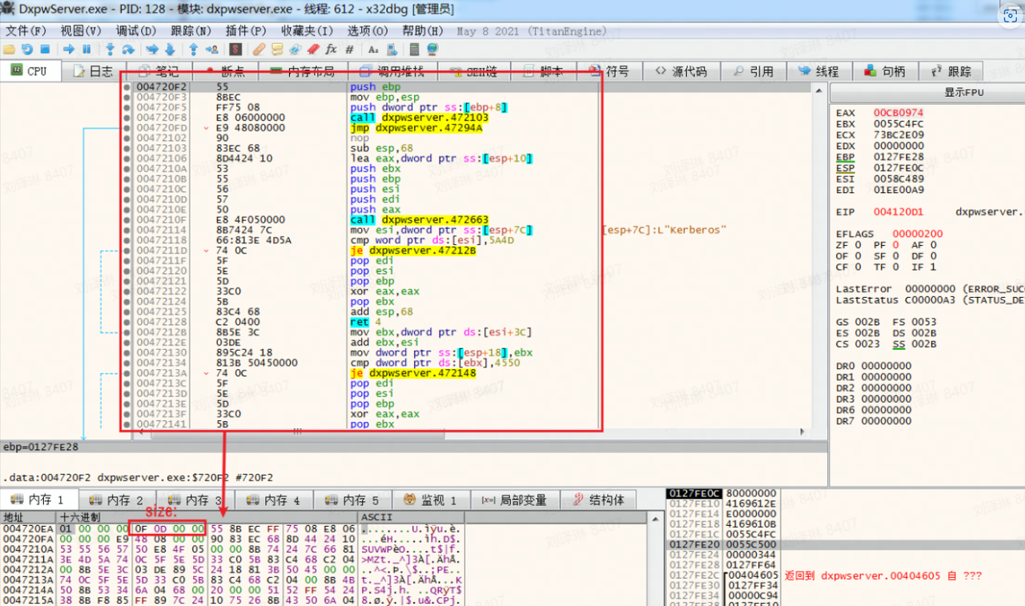Open the 文件(F) menu

(x=26, y=31)
